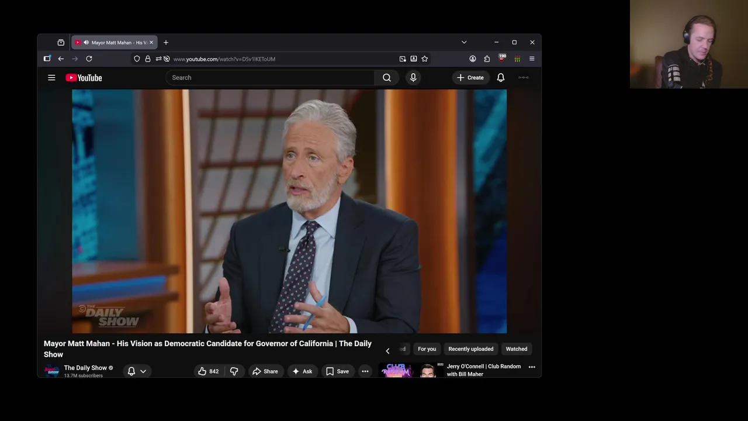
Task: Toggle the Firefox sidebar button
Action: [x=47, y=59]
